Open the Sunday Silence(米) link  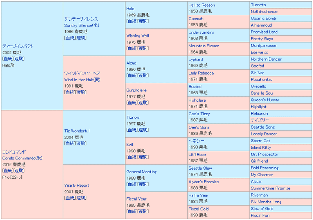(x=82, y=25)
